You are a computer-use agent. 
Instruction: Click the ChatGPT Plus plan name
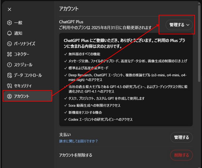coord(71,22)
